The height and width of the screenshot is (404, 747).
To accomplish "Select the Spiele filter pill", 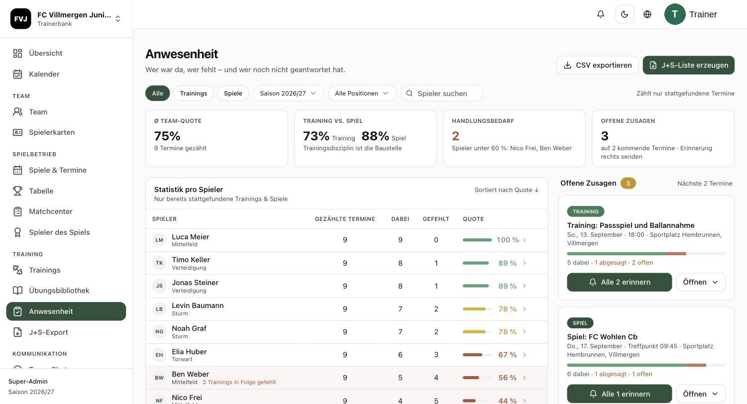I will pos(233,94).
